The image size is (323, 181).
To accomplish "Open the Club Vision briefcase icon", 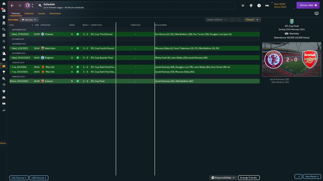I will click(x=4, y=98).
